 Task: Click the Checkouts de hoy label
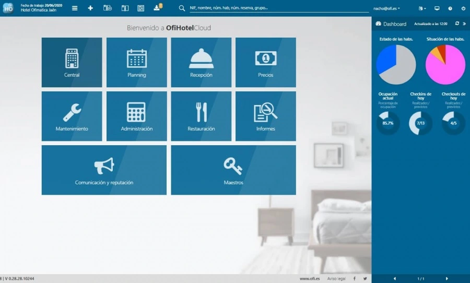453,96
